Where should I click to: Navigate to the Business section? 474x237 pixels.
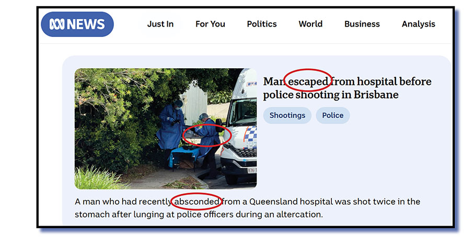362,24
